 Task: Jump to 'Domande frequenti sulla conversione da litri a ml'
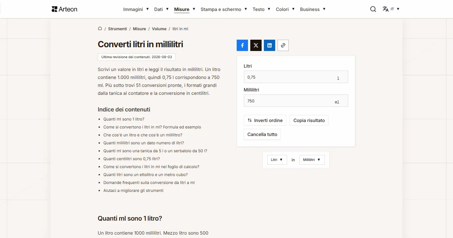click(149, 182)
